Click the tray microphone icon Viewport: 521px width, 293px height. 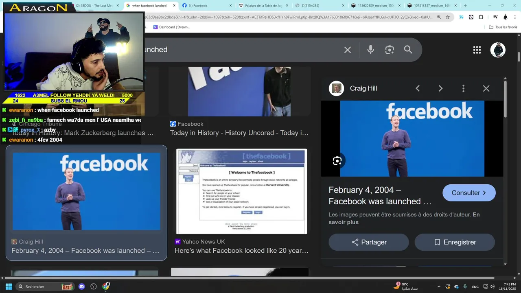pos(465,286)
